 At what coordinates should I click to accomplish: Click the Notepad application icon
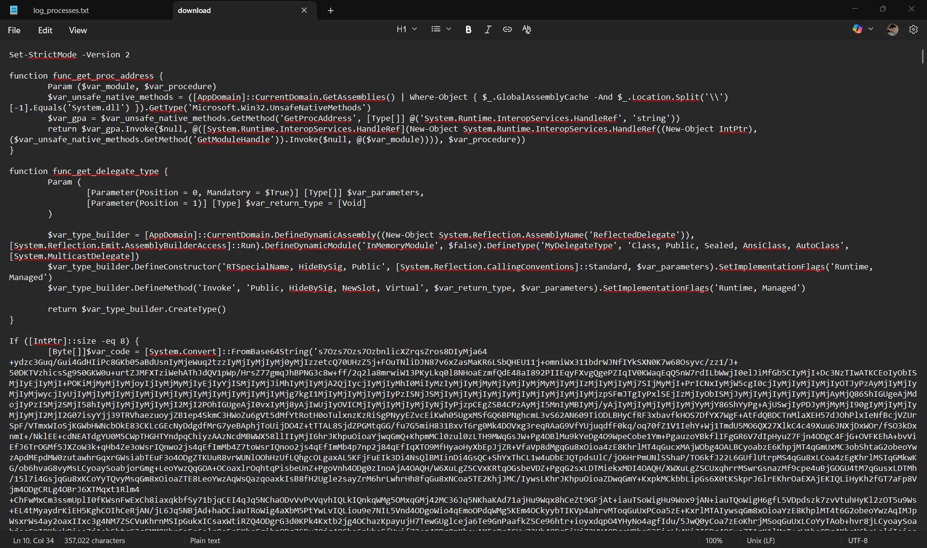pyautogui.click(x=14, y=10)
